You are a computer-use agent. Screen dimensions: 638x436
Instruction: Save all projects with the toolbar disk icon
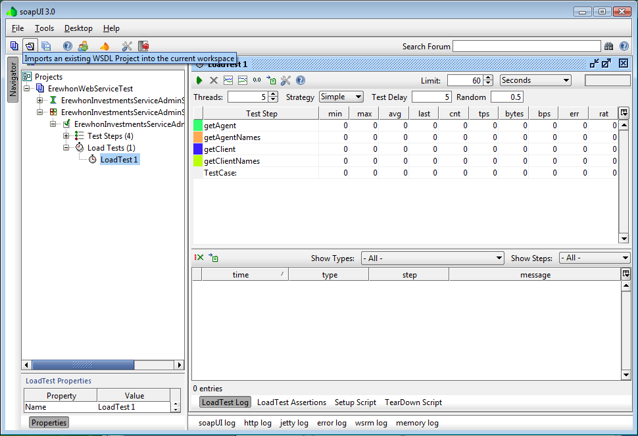(x=46, y=46)
